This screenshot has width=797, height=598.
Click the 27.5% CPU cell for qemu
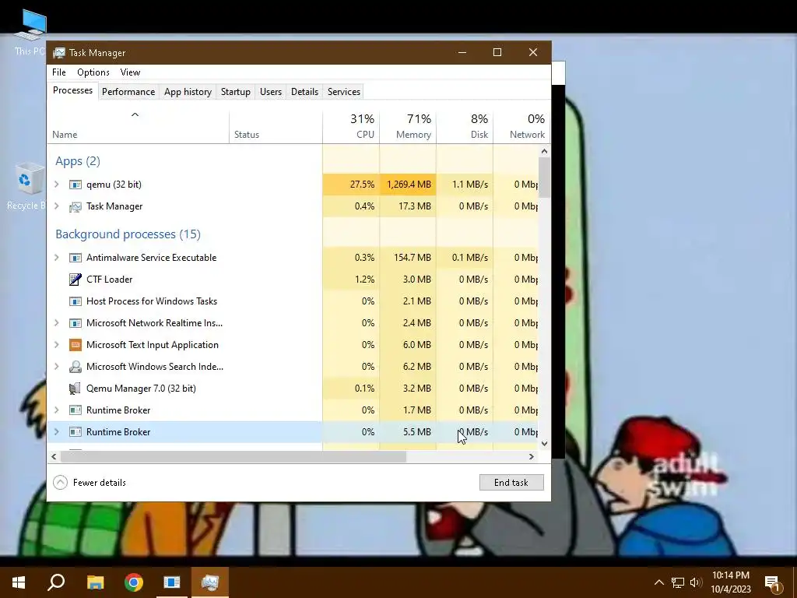pos(351,185)
